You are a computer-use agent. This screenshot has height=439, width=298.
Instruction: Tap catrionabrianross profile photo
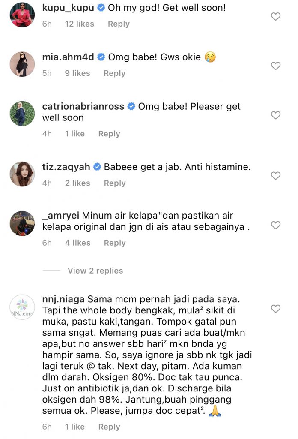(x=22, y=114)
